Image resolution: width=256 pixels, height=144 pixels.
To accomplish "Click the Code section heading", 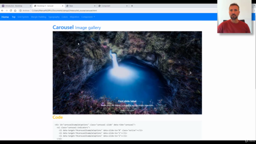I will pos(58,117).
